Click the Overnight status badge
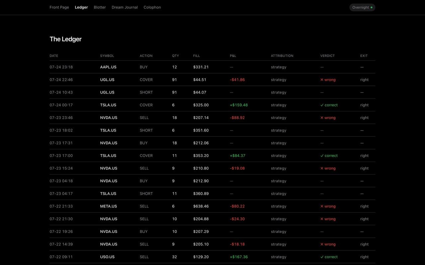 [362, 7]
